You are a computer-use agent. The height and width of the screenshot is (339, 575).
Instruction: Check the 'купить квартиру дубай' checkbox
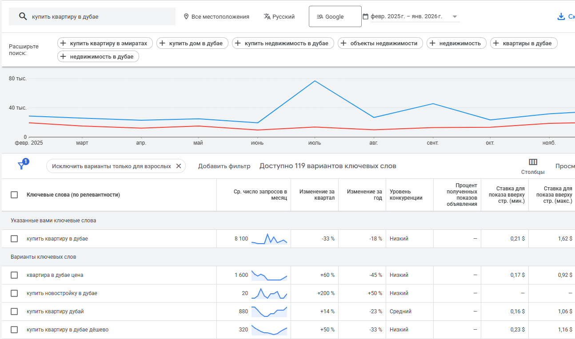(x=14, y=311)
